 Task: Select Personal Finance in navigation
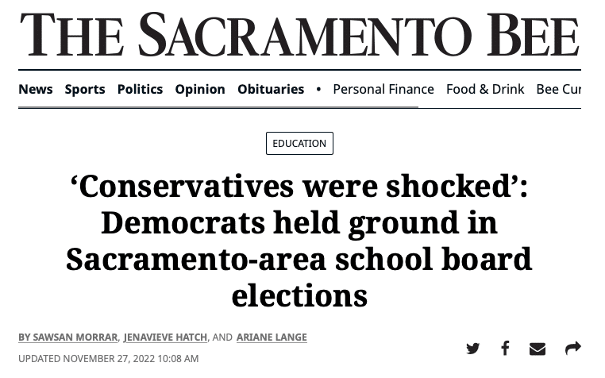coord(383,89)
